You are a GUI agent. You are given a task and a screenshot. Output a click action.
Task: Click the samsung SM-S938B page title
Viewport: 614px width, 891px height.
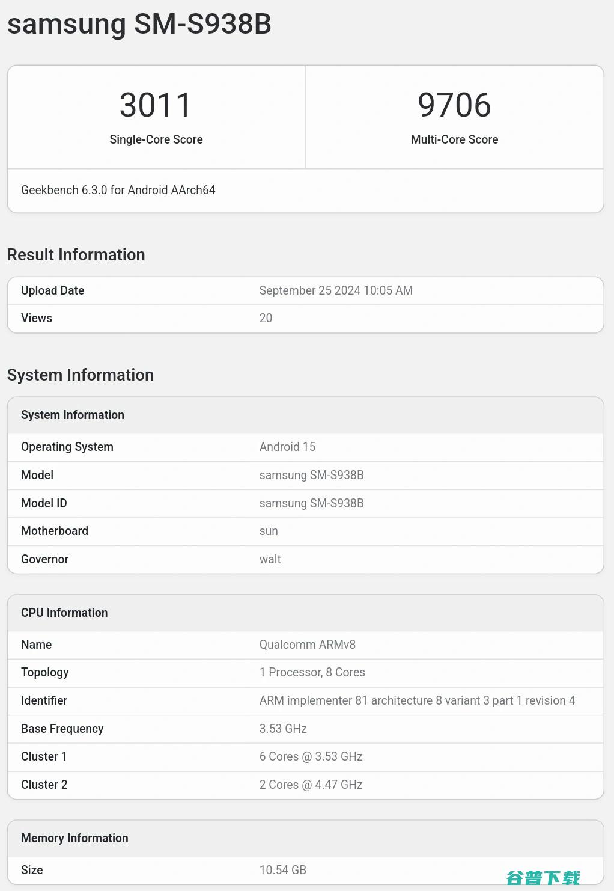point(139,25)
